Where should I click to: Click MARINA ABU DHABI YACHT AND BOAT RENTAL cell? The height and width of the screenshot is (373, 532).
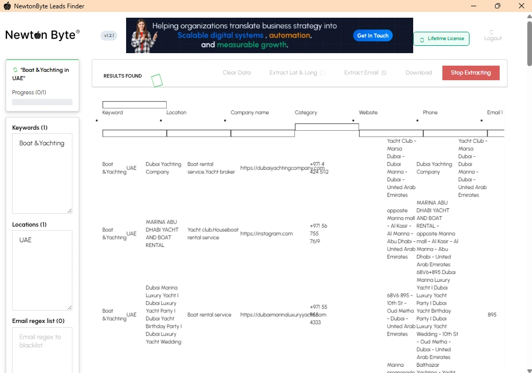point(162,233)
